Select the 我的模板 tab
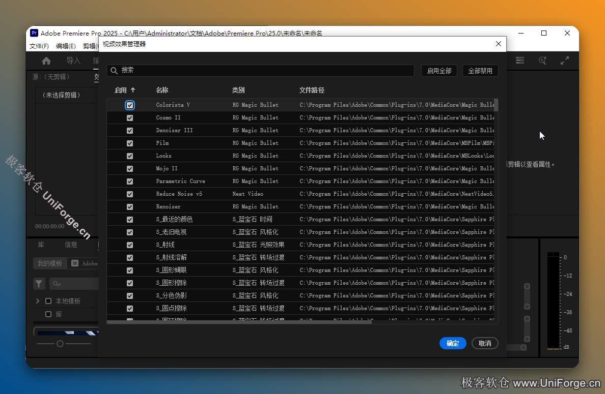This screenshot has height=394, width=605. coord(50,263)
